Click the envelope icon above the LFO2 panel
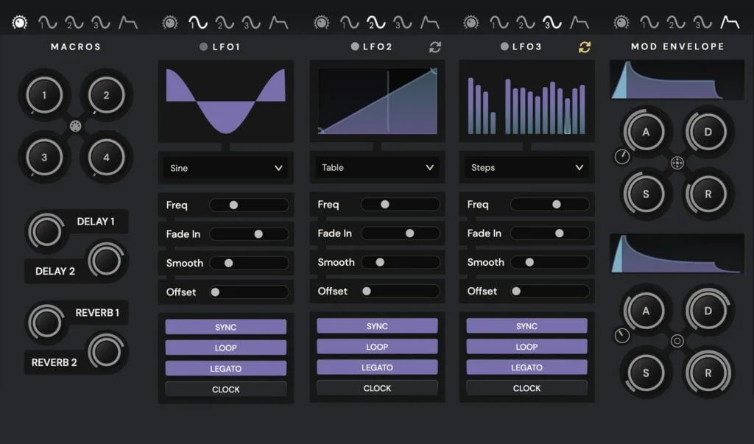754x444 pixels. click(x=430, y=22)
